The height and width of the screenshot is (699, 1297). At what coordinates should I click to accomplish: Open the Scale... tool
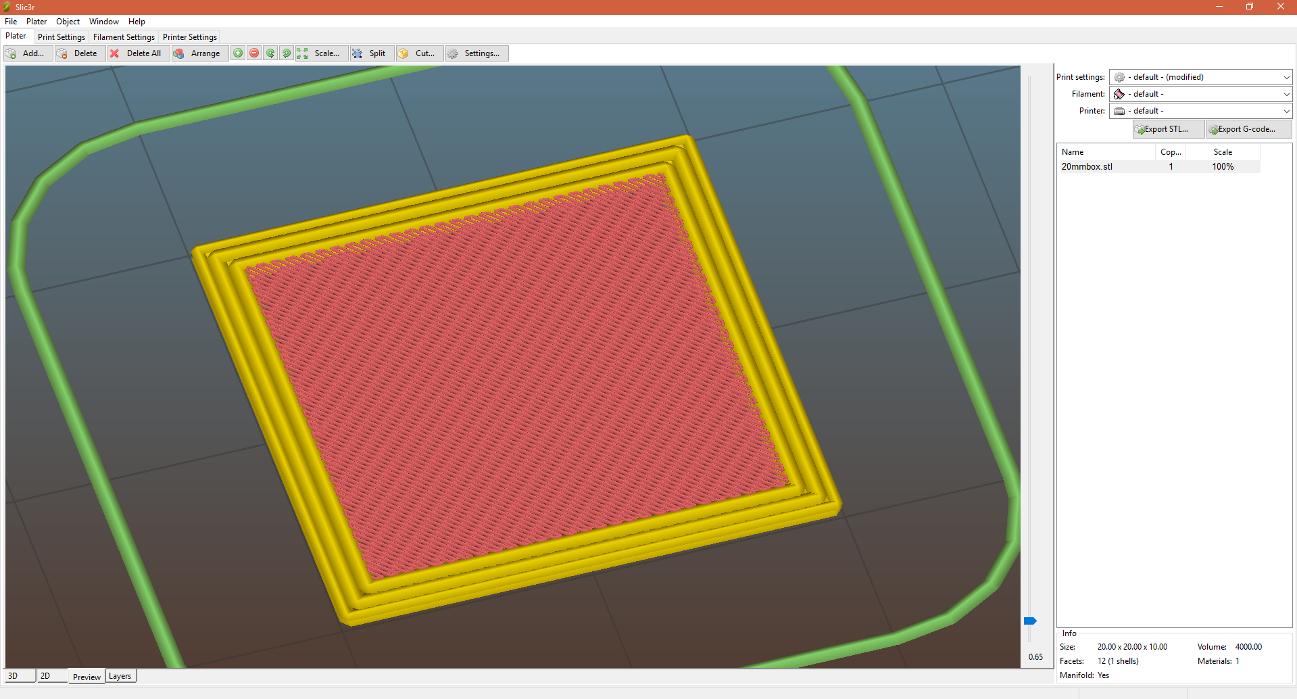point(322,53)
